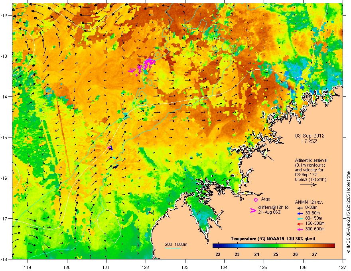The width and height of the screenshot is (351, 271).
Task: Click longitude axis label 123
Action: tap(185, 267)
